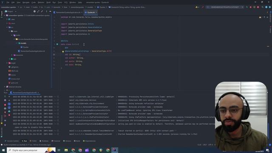Click the class gutter icon beside data class
The image size is (272, 153).
coord(57,44)
